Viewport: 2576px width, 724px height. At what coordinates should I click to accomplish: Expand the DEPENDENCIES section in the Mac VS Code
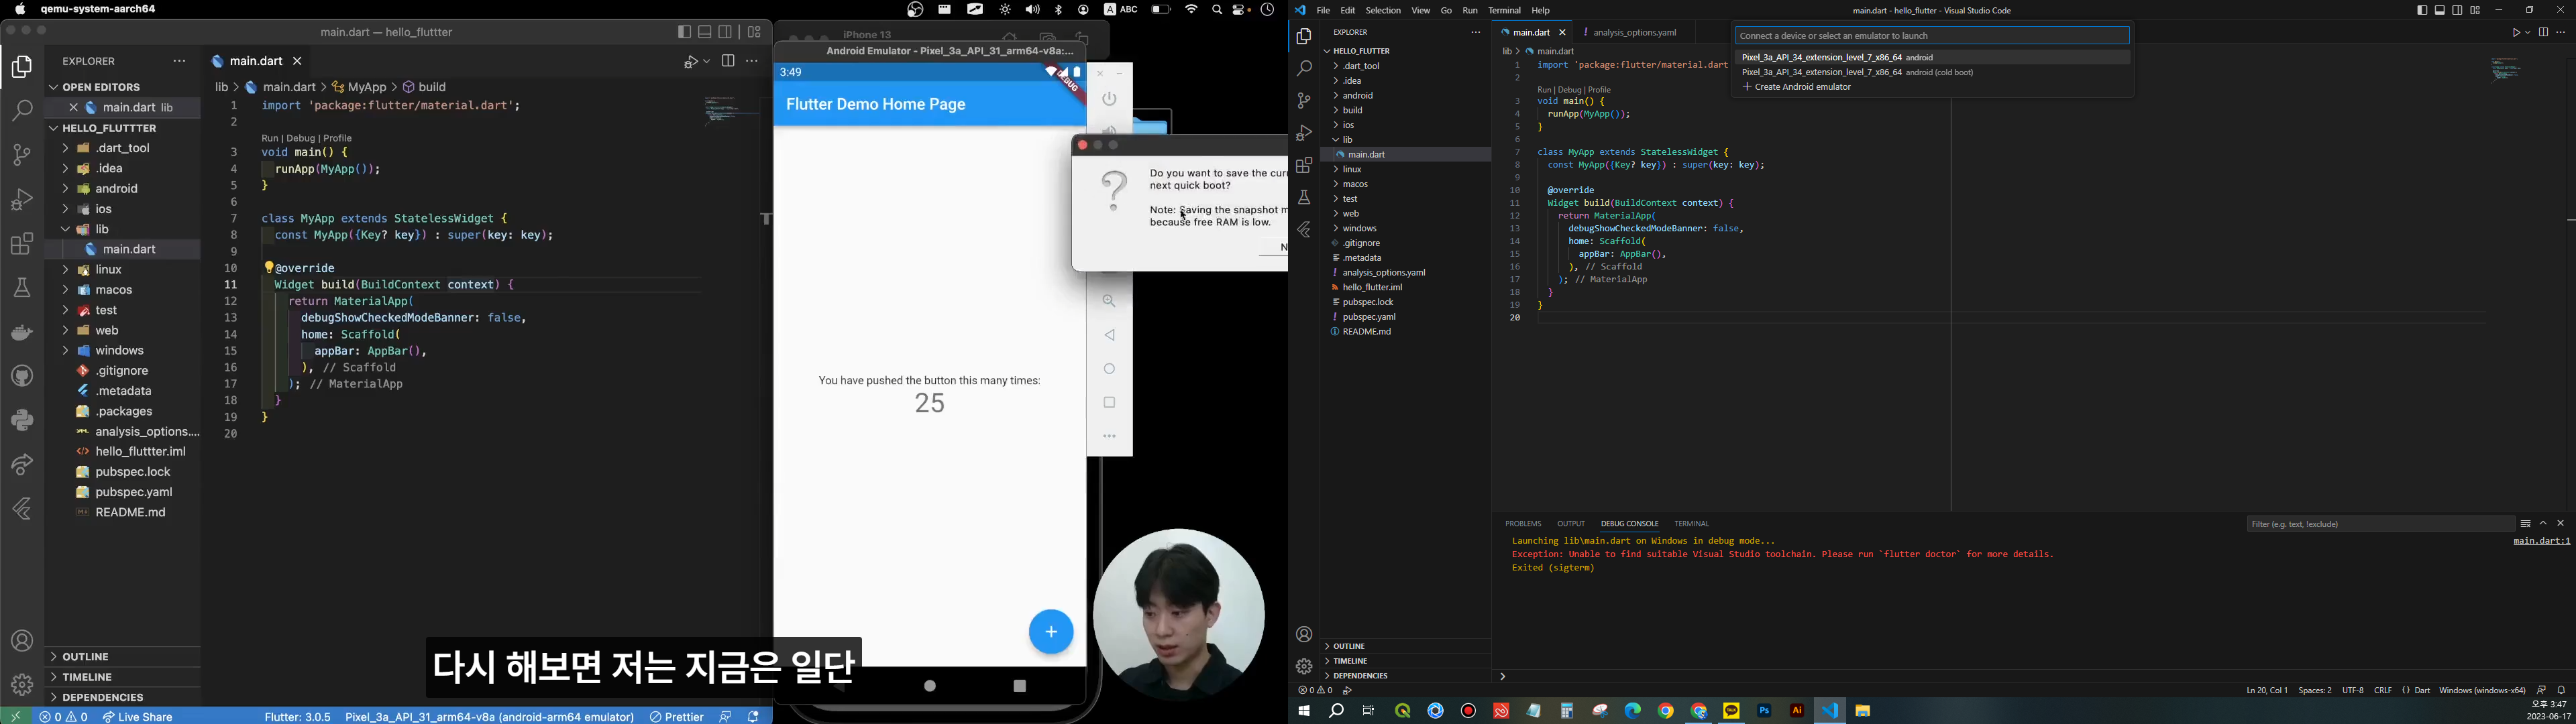pyautogui.click(x=122, y=697)
